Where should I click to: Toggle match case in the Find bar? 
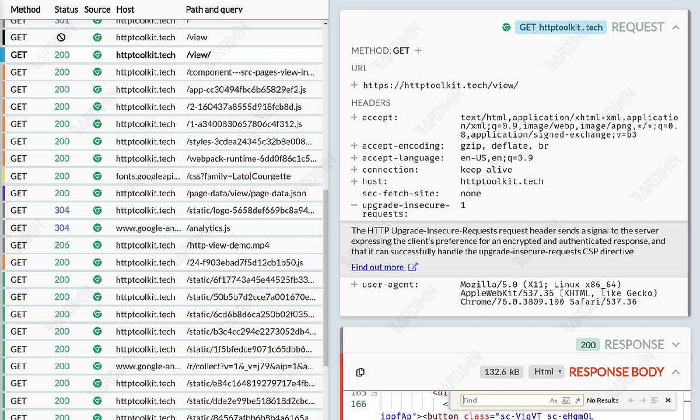[554, 401]
